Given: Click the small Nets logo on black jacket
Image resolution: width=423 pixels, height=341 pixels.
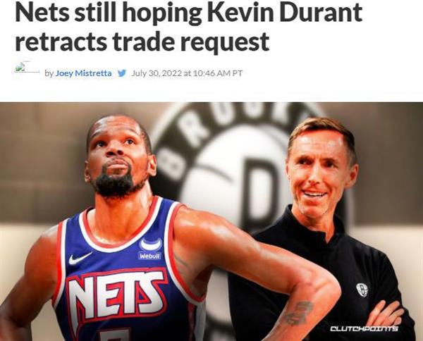Looking at the screenshot, I should click(x=362, y=290).
